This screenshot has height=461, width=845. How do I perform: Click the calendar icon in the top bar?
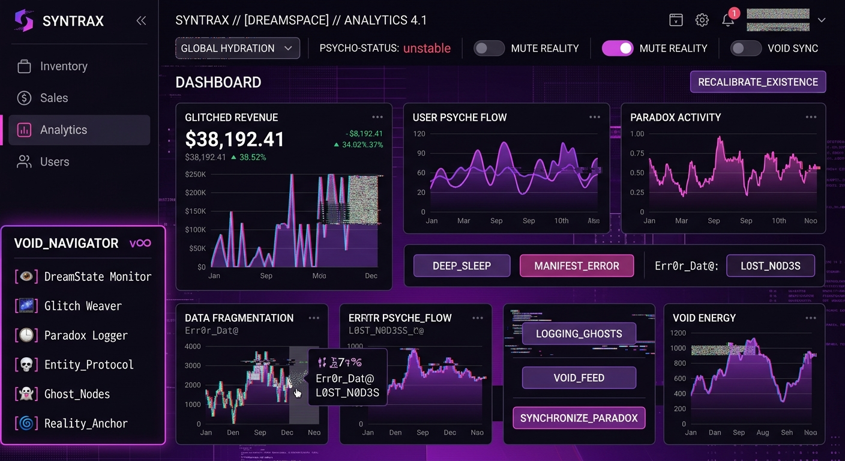pyautogui.click(x=676, y=20)
